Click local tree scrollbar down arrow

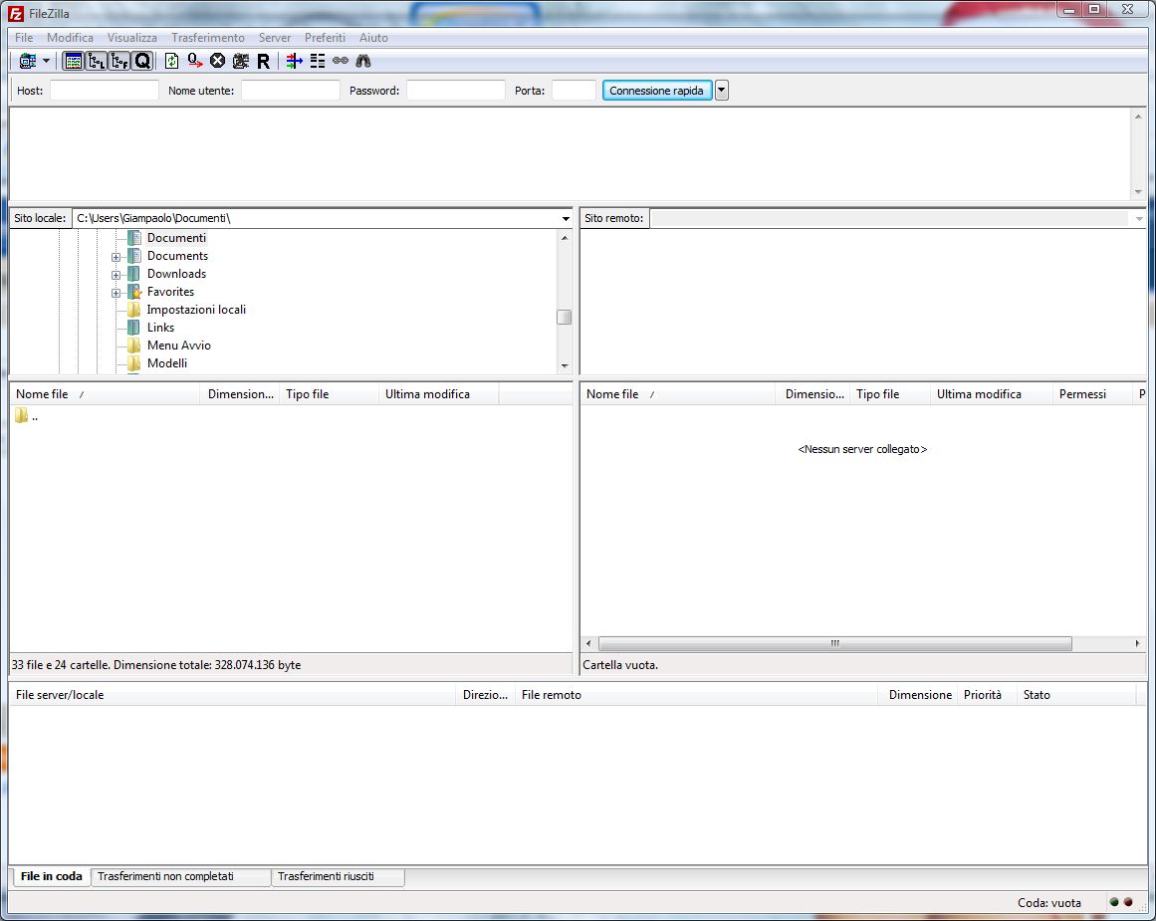pyautogui.click(x=564, y=365)
